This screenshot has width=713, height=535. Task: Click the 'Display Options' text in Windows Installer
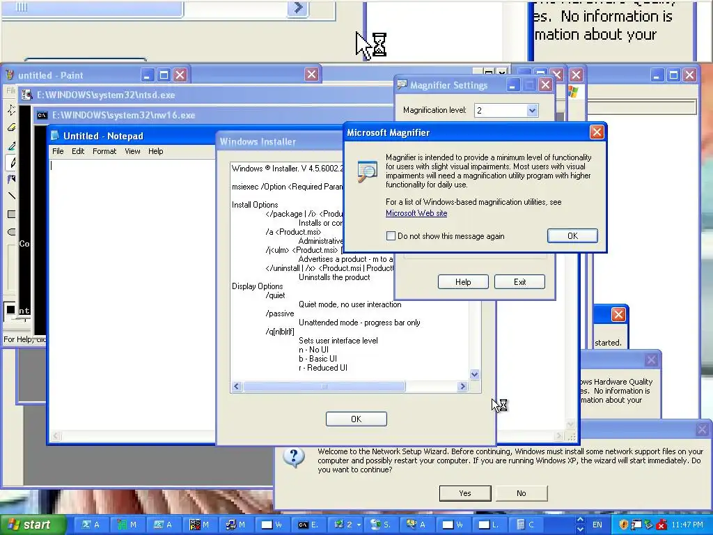258,286
